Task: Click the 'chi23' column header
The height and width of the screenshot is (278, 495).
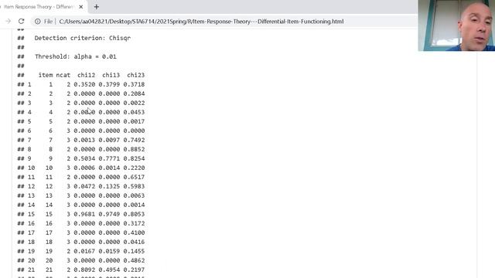Action: tap(136, 75)
